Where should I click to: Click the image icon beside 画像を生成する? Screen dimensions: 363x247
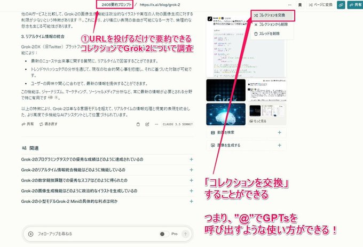213,146
